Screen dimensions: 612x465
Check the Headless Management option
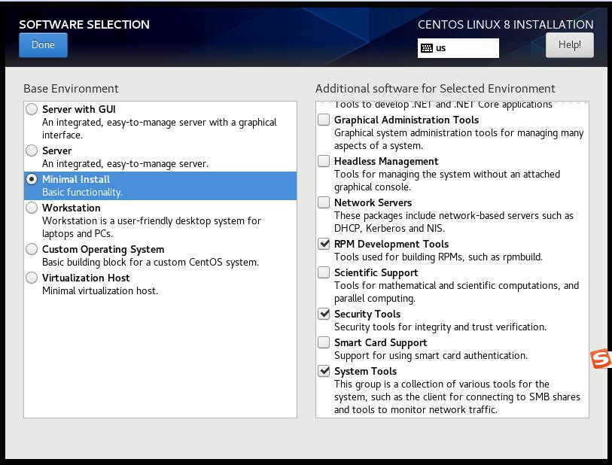[x=324, y=162]
